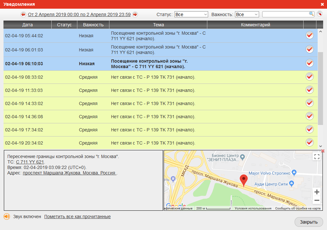Select Нет связи row at 14:33:02
Screen dimensions: 327x230
tap(160, 103)
